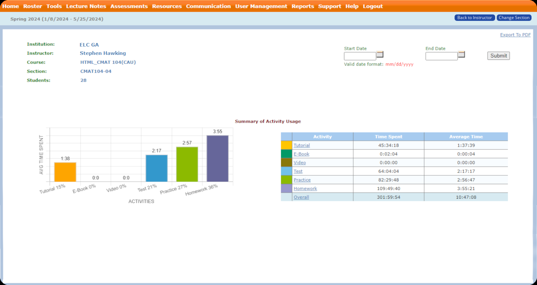Open the Homework activity link

click(305, 189)
